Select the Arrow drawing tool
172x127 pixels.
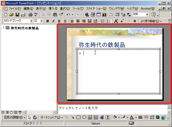(x=73, y=117)
